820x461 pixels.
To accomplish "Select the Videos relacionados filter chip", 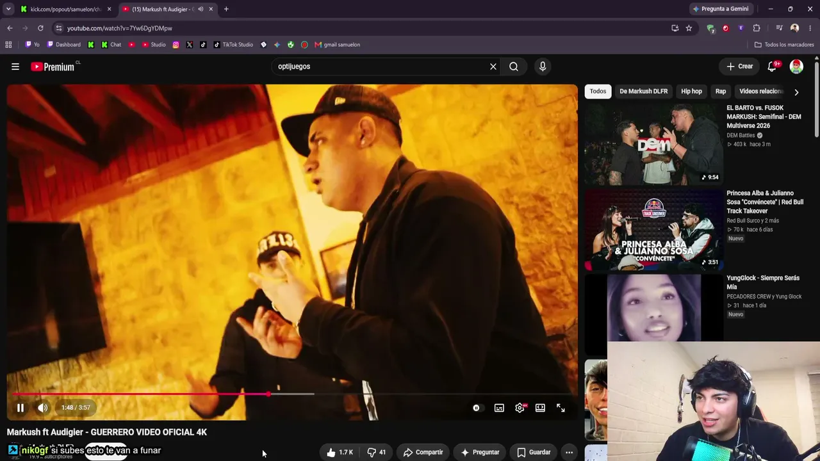I will pyautogui.click(x=761, y=92).
